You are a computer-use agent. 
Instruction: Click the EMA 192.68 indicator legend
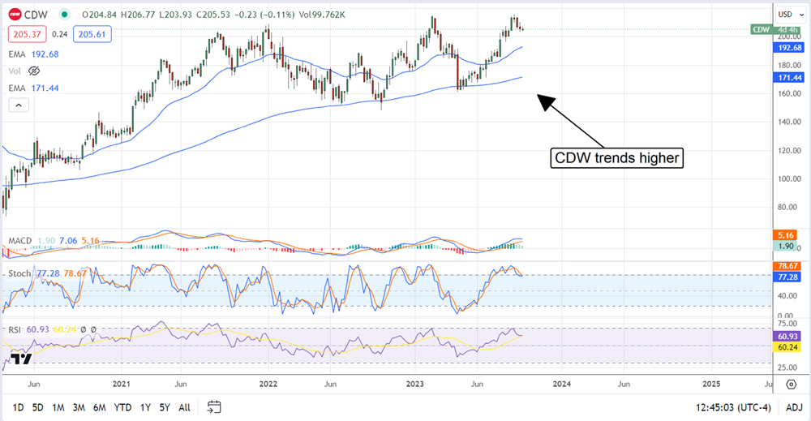click(33, 54)
